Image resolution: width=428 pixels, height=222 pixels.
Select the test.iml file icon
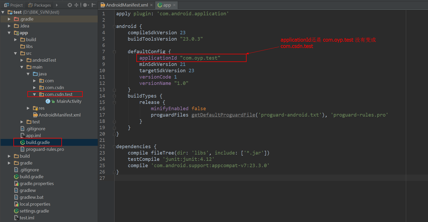pyautogui.click(x=16, y=218)
